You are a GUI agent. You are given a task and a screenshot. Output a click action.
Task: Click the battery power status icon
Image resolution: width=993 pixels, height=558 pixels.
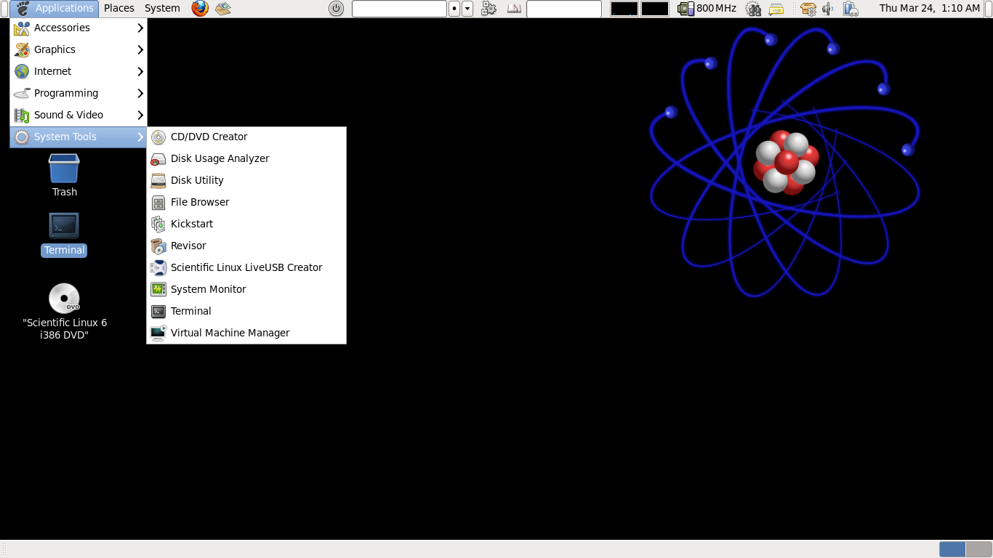(851, 9)
